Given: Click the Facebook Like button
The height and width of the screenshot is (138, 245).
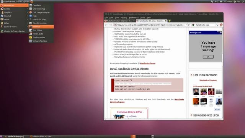Looking at the screenshot, I should 217,109.
